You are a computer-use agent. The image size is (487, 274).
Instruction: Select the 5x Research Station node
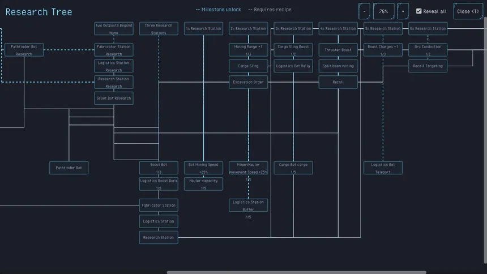pyautogui.click(x=383, y=28)
